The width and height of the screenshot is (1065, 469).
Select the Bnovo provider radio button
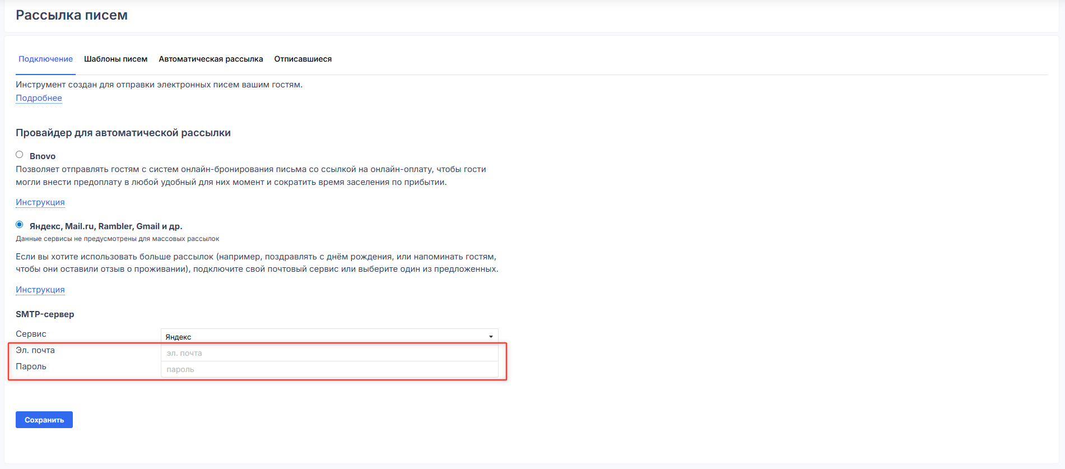click(20, 155)
